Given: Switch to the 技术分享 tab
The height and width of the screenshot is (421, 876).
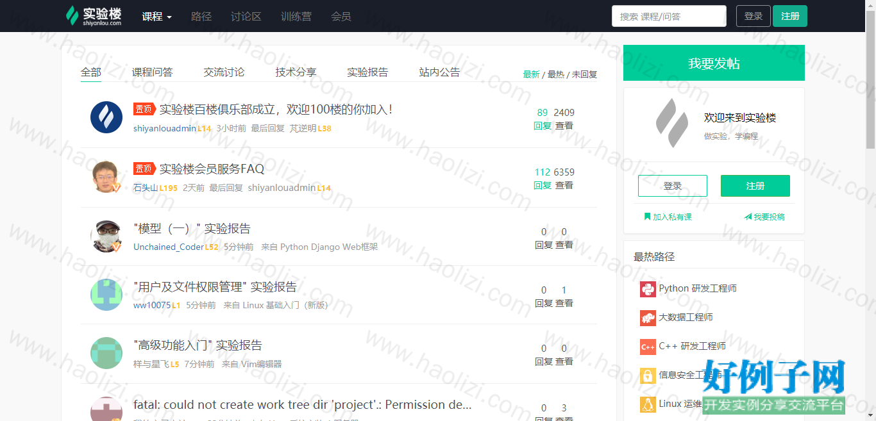Looking at the screenshot, I should click(296, 72).
